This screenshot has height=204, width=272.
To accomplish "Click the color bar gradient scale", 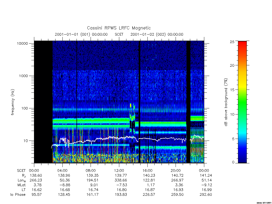I will (242, 102).
